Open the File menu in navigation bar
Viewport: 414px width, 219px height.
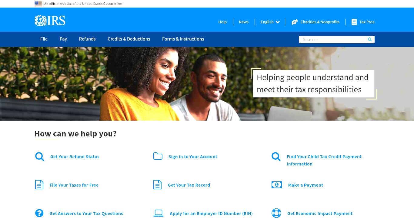(x=44, y=39)
